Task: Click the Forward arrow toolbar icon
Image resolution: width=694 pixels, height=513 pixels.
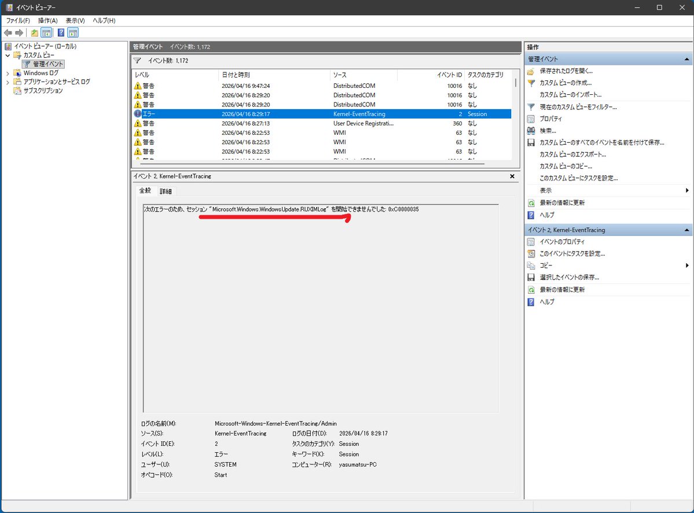Action: [x=19, y=33]
